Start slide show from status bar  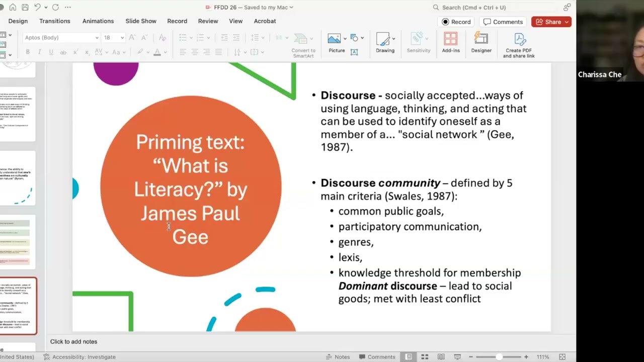tap(457, 357)
